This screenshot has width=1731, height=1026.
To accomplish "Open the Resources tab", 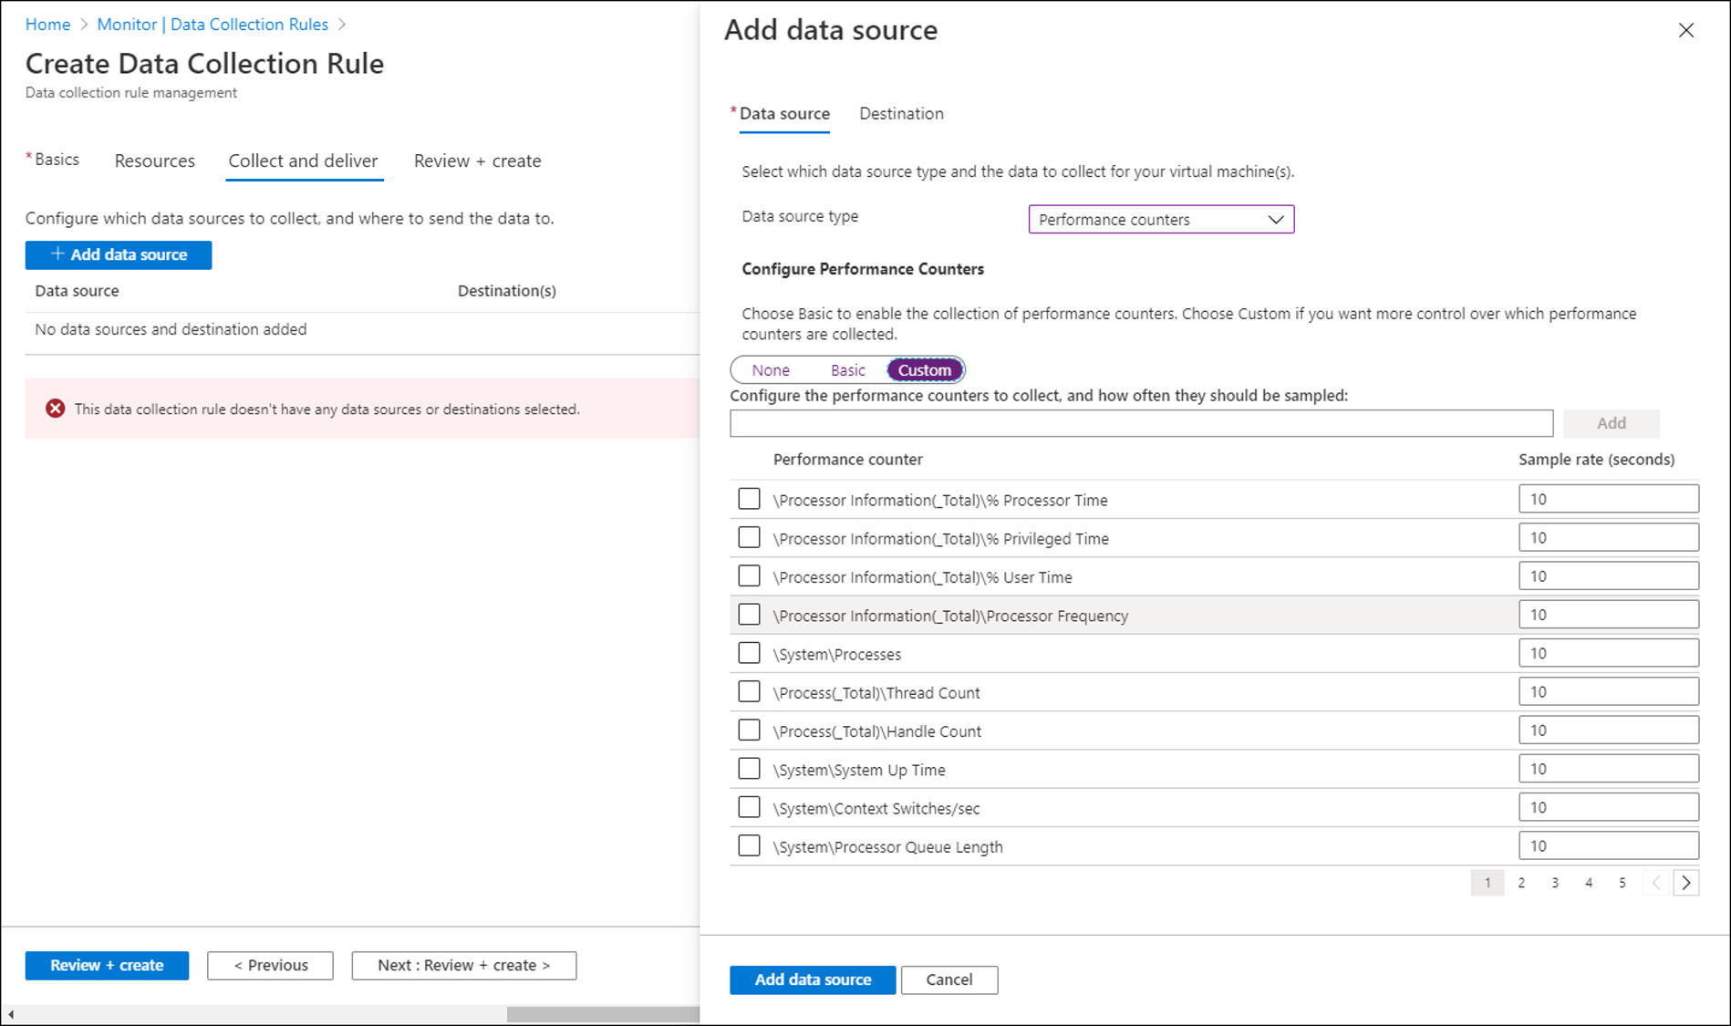I will [x=155, y=161].
